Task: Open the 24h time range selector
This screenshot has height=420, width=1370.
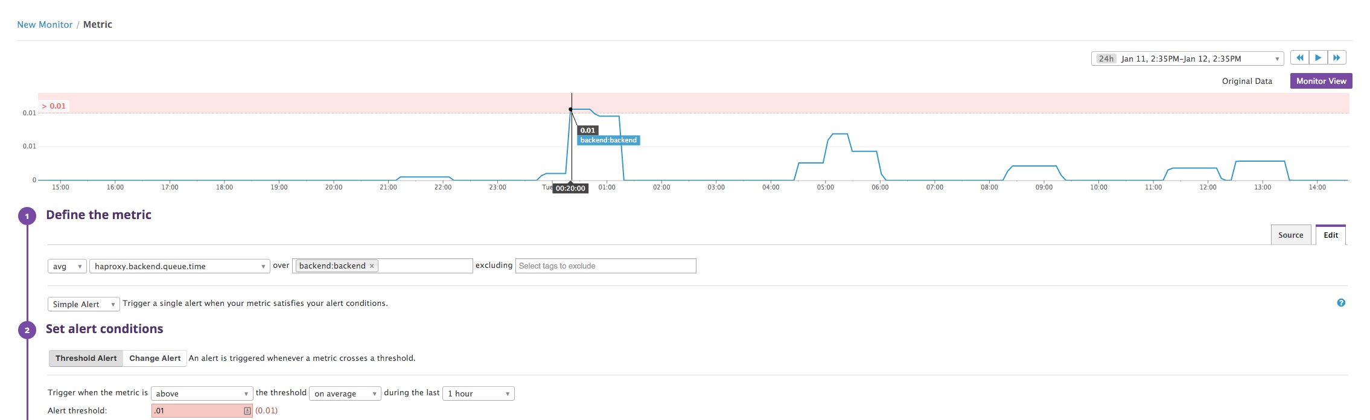Action: (x=1187, y=59)
